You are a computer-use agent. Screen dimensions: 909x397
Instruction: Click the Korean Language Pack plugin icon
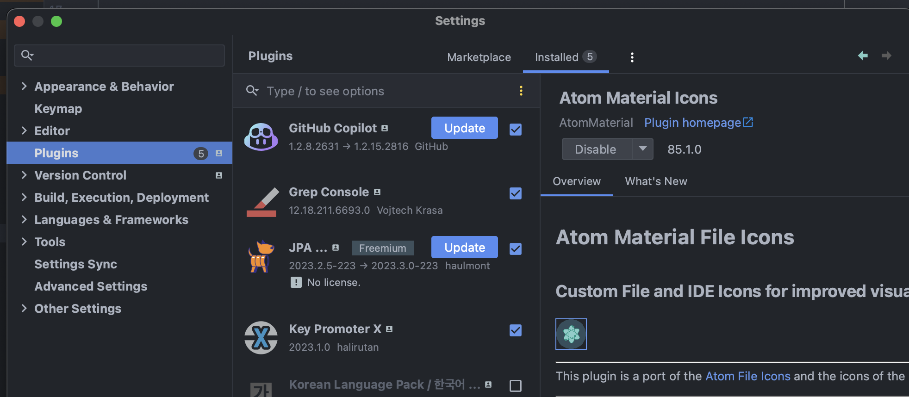click(x=261, y=390)
